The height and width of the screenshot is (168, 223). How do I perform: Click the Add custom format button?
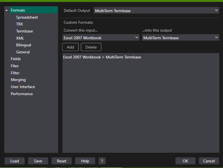(x=70, y=47)
